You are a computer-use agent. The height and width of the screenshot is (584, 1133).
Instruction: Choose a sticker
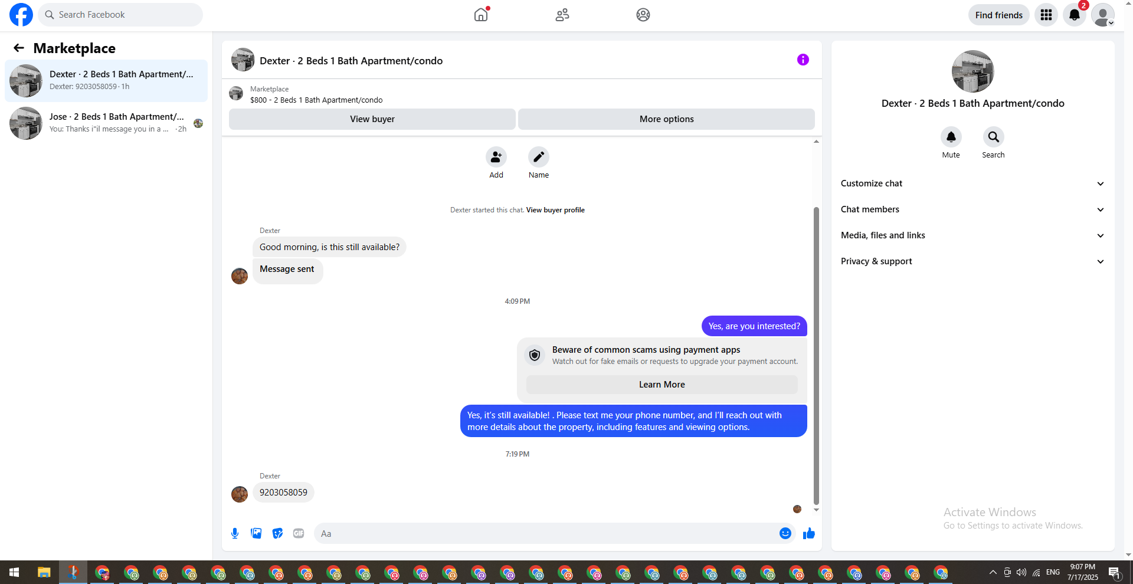(277, 533)
